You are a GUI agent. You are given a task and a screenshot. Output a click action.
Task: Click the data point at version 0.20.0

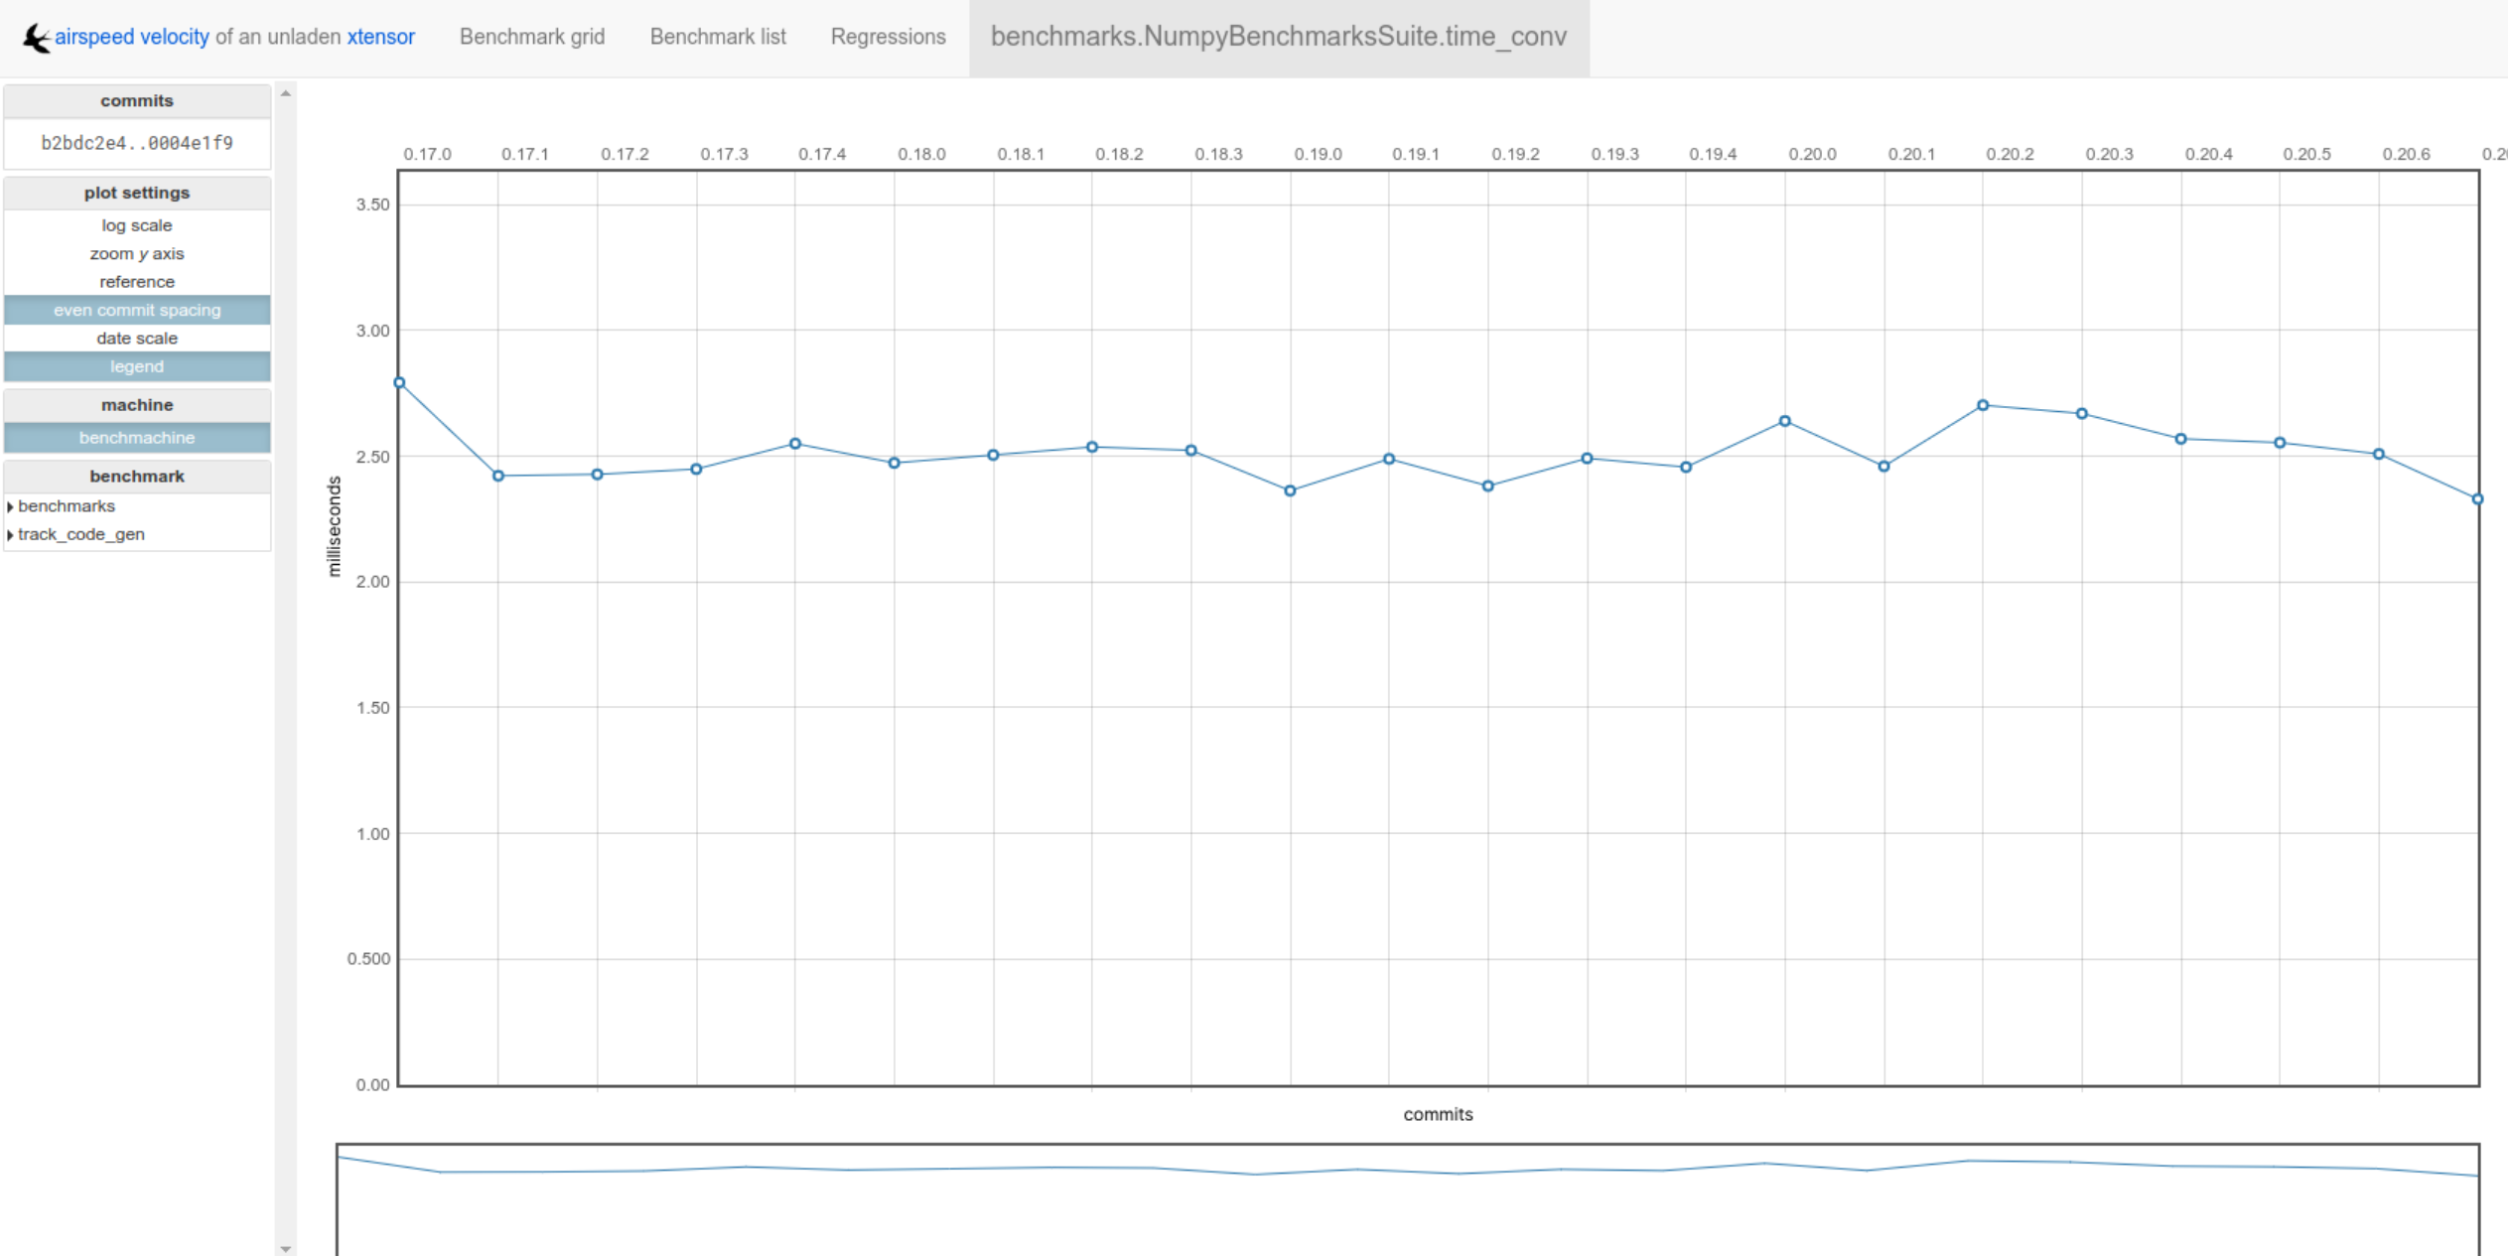point(1785,421)
